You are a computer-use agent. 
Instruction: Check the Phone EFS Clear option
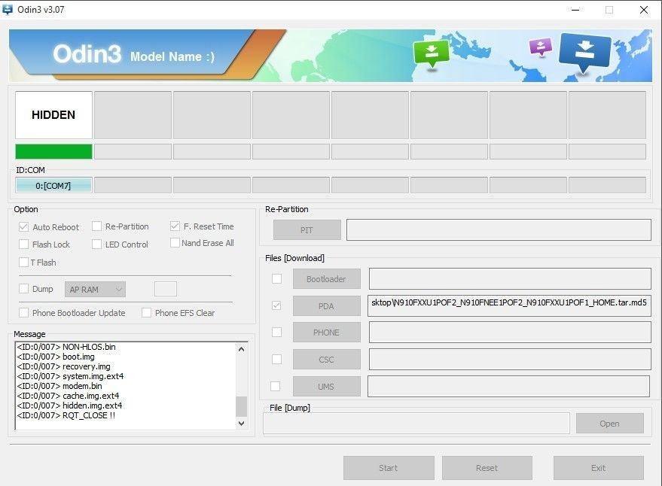coord(147,313)
